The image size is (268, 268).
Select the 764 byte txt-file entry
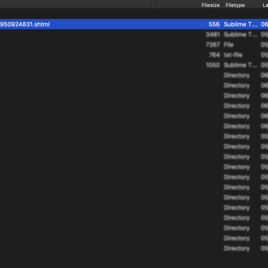pyautogui.click(x=134, y=55)
